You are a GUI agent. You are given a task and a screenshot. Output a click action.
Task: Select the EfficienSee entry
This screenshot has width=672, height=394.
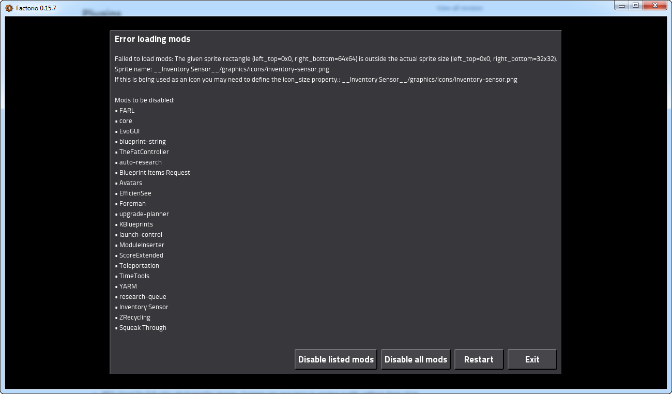[135, 193]
